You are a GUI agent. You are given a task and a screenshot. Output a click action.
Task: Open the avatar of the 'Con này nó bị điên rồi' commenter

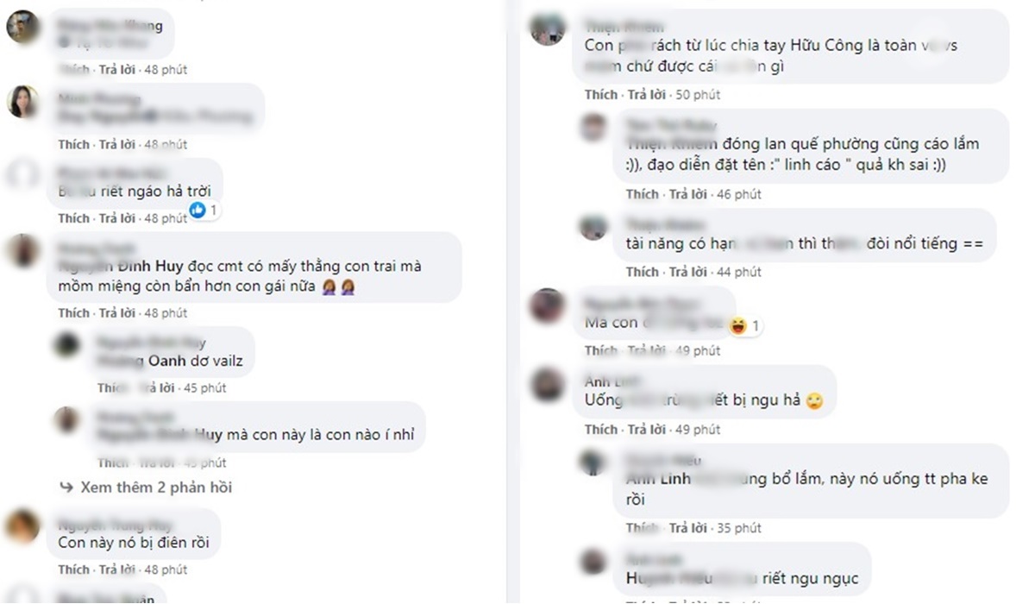[23, 526]
